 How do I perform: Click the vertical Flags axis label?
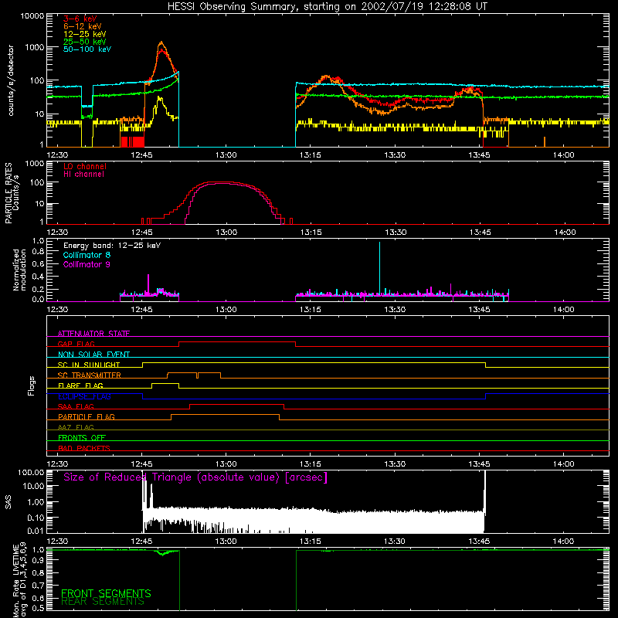[x=32, y=385]
